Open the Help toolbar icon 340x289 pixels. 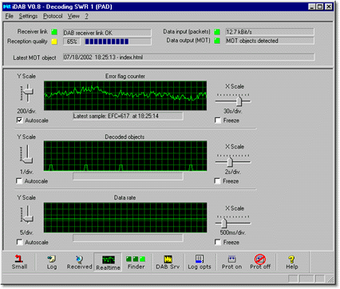[292, 262]
